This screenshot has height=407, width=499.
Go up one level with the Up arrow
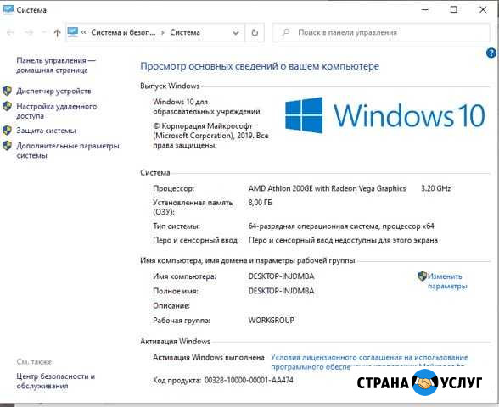coord(58,32)
